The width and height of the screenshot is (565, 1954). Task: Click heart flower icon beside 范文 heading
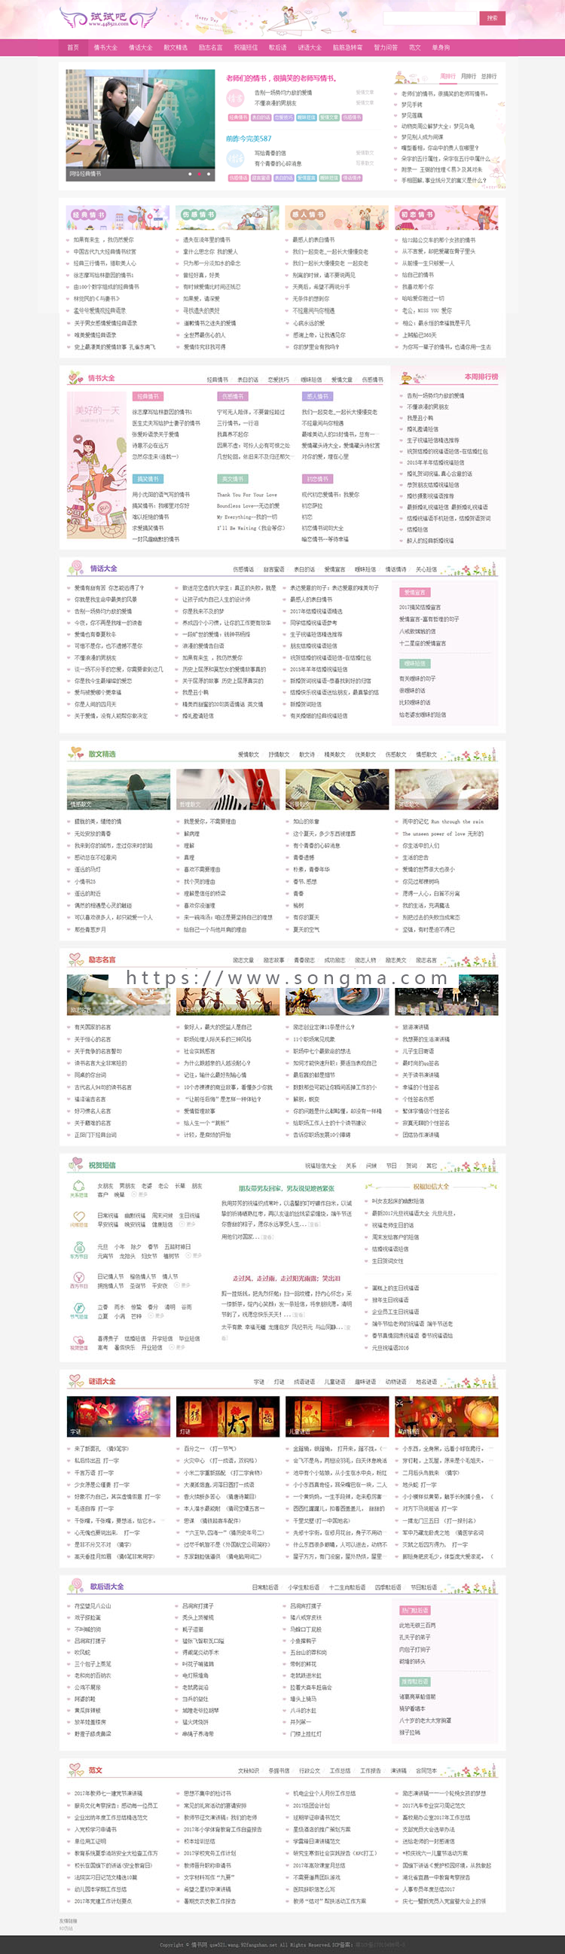tap(75, 1770)
